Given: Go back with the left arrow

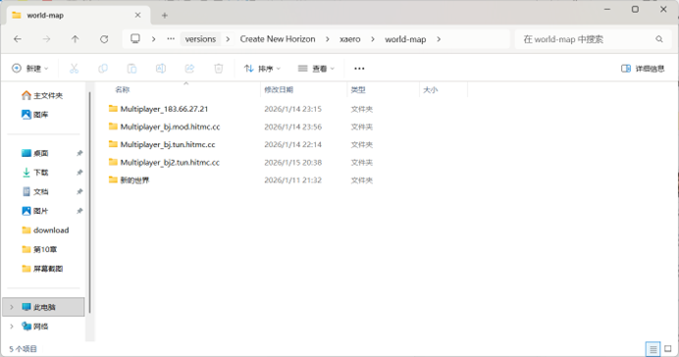Looking at the screenshot, I should [x=18, y=39].
